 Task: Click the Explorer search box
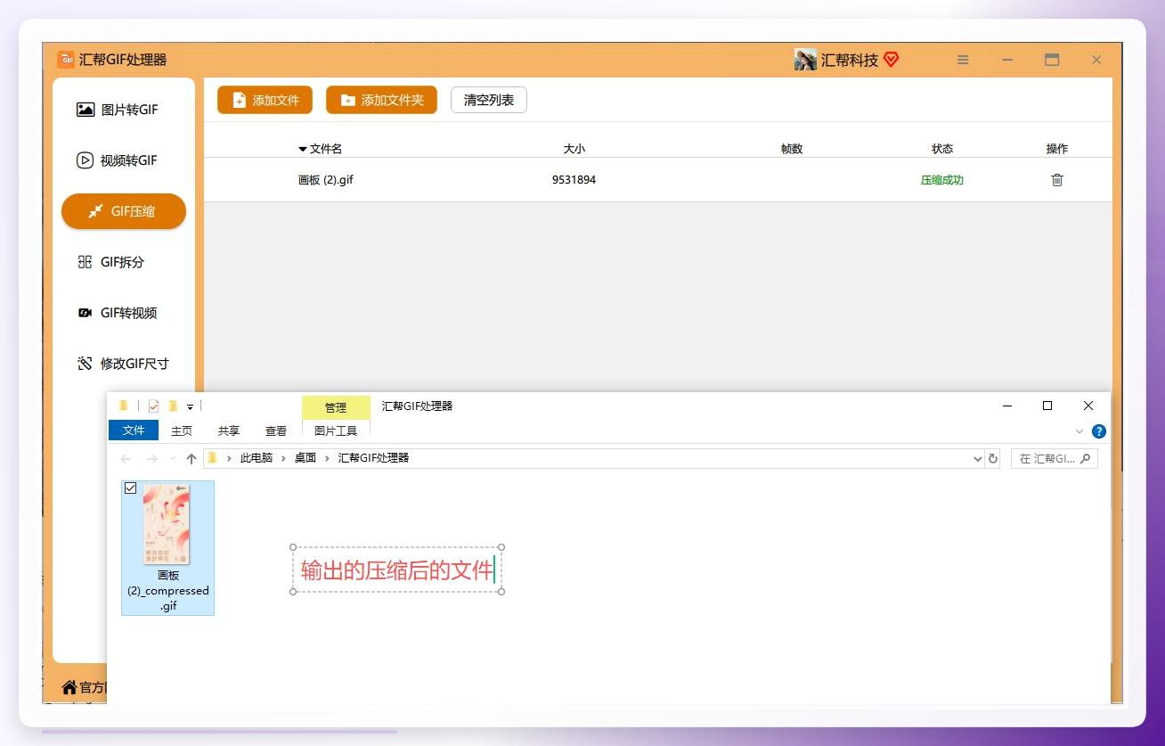1055,459
